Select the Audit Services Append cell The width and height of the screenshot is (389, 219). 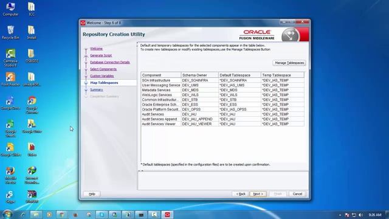[161, 119]
